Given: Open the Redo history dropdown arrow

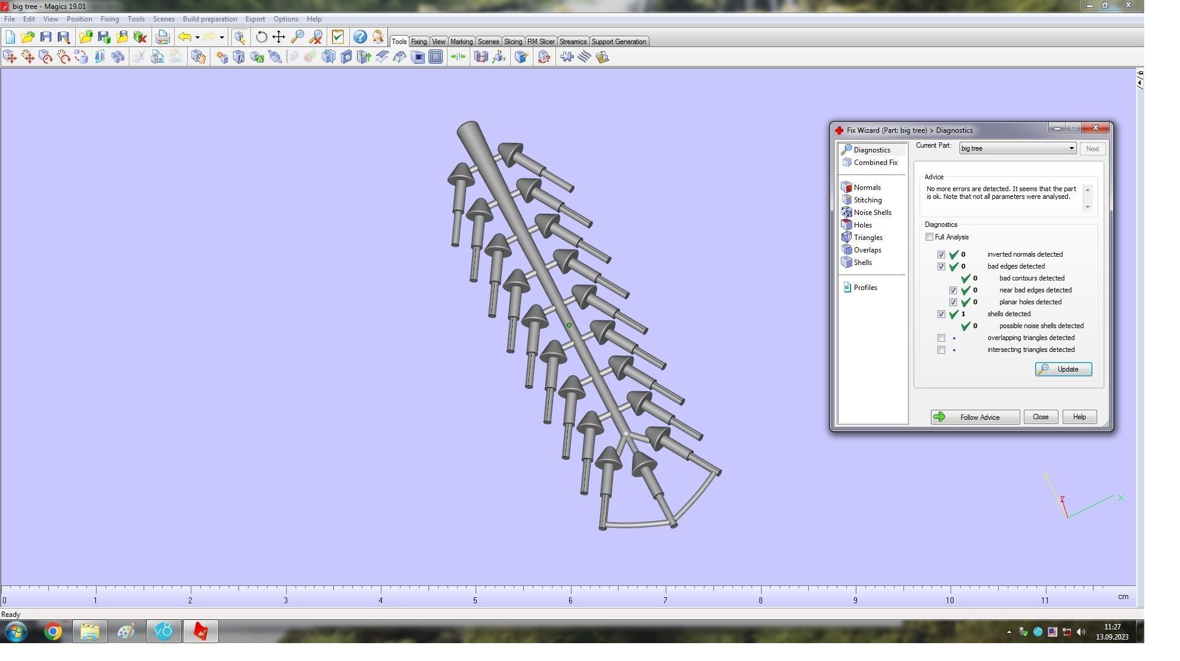Looking at the screenshot, I should [222, 37].
